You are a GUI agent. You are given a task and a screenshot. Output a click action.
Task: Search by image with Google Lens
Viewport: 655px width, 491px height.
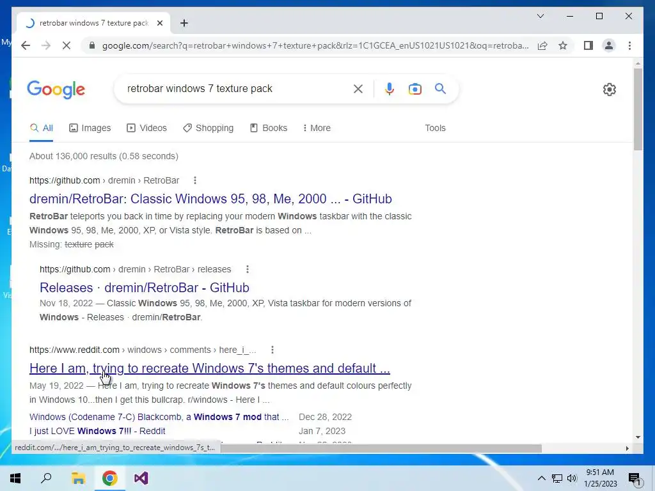tap(414, 88)
